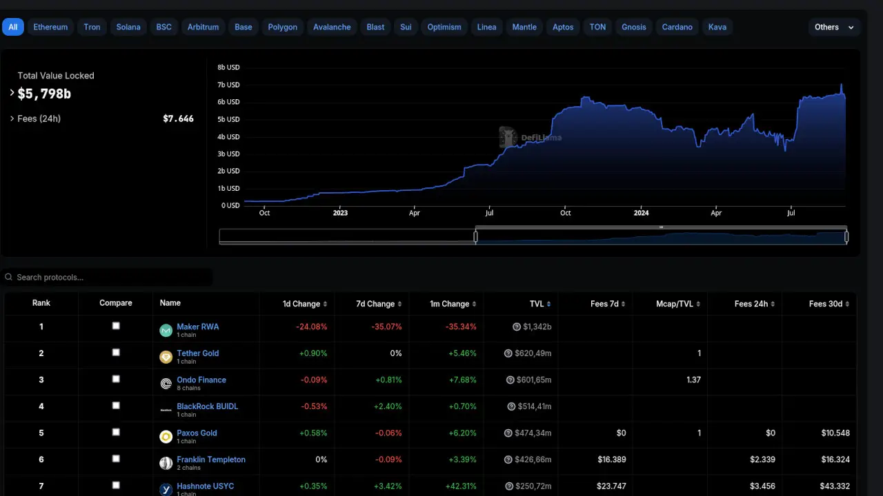Filter by Tron chain
This screenshot has height=496, width=883.
[92, 27]
